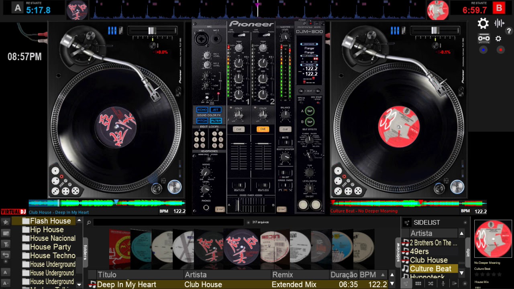Click the red record dot top right
The height and width of the screenshot is (289, 514).
(x=500, y=50)
